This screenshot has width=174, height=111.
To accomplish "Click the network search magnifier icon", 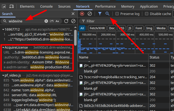I will click(x=108, y=14).
